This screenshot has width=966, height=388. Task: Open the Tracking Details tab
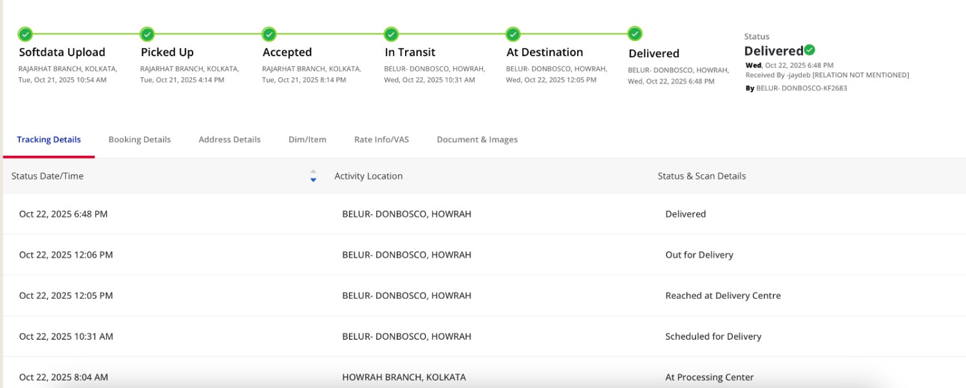49,140
